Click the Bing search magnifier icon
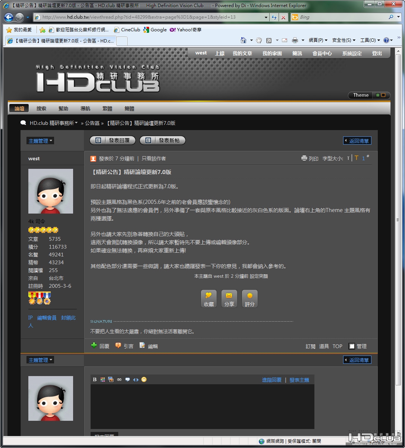 pyautogui.click(x=391, y=17)
